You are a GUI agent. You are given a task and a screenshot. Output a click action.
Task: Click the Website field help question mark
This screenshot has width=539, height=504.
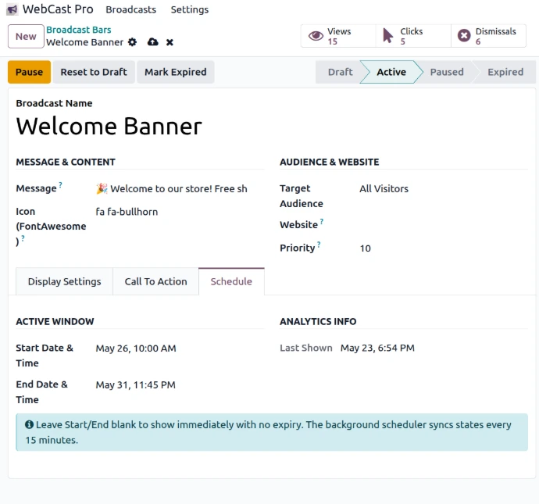[322, 221]
